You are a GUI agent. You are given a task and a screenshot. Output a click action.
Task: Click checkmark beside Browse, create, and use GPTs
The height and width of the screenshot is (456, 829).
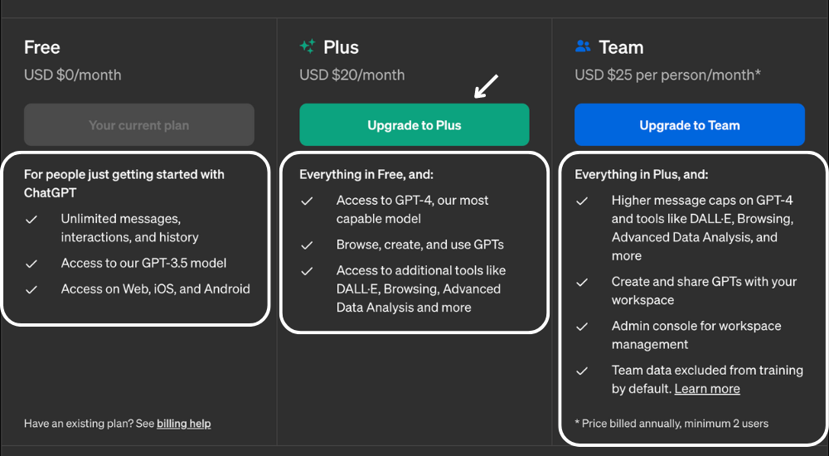pos(308,245)
